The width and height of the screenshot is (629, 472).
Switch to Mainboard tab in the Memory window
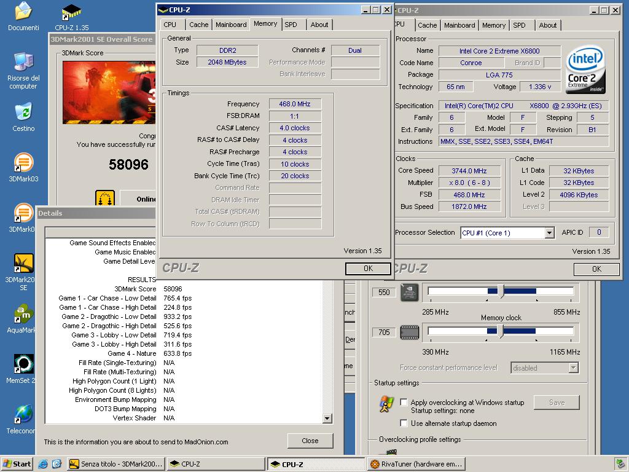(x=231, y=25)
